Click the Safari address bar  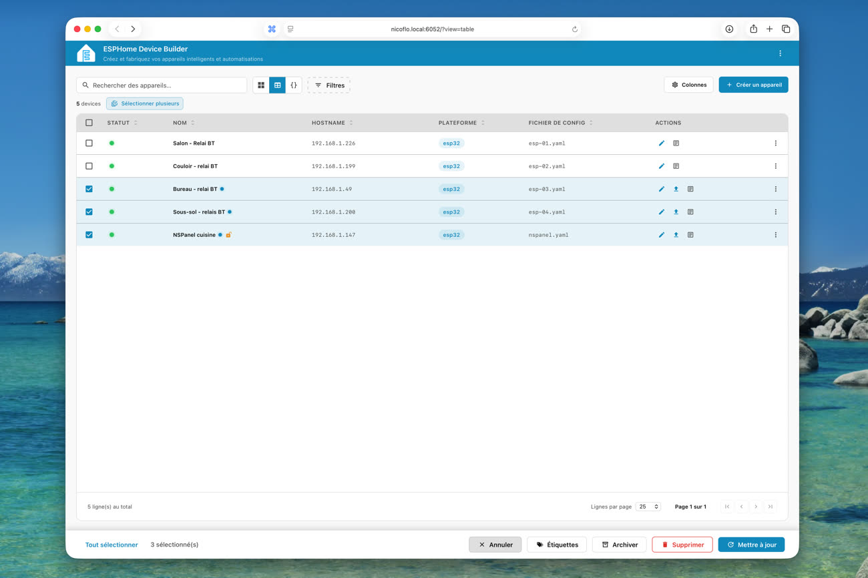click(432, 29)
